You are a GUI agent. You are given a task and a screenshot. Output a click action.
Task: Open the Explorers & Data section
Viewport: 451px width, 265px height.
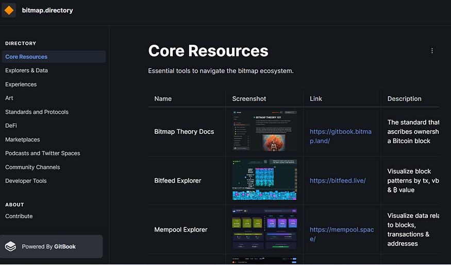click(26, 70)
